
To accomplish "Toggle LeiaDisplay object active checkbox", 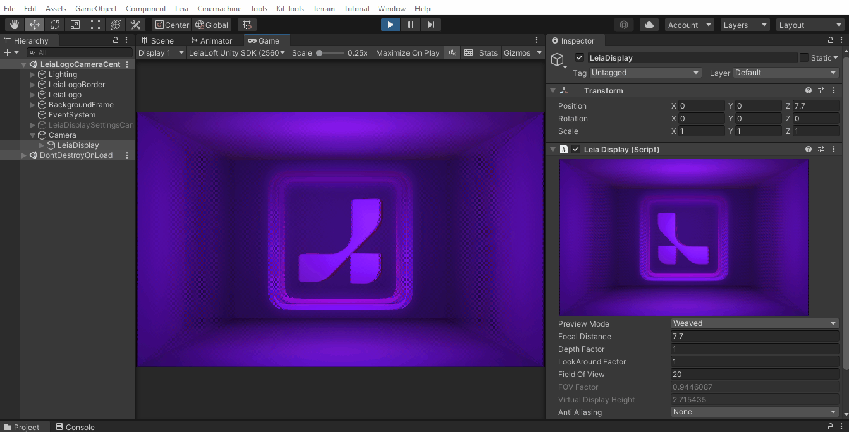I will (x=580, y=58).
